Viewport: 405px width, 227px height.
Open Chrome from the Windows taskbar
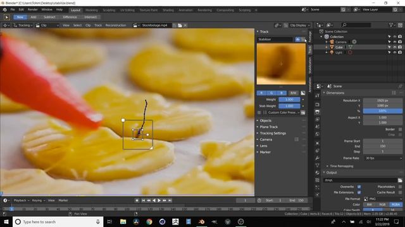(149, 221)
